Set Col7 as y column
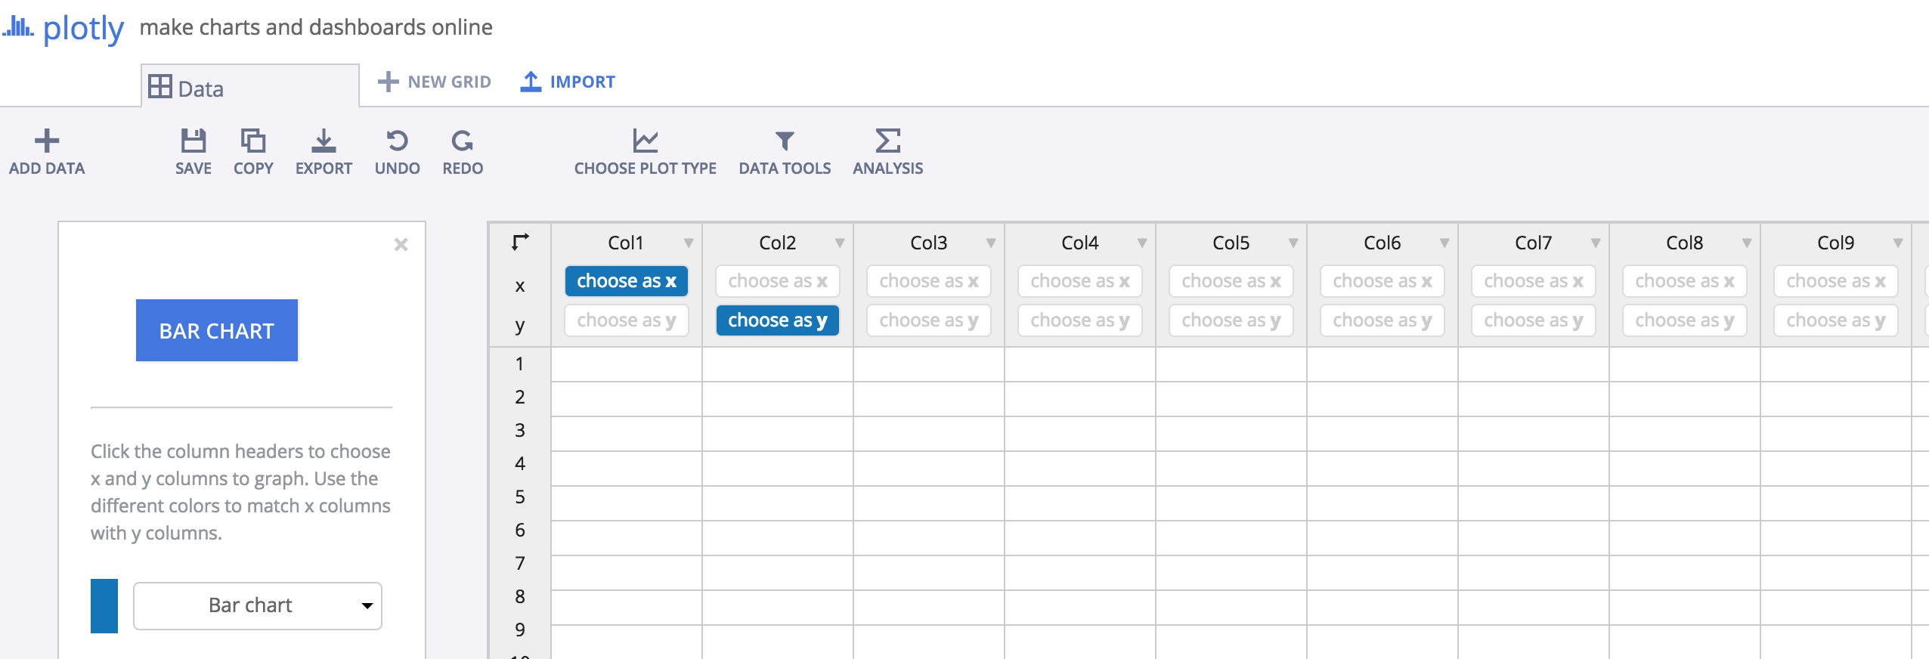The height and width of the screenshot is (659, 1929). [x=1534, y=320]
